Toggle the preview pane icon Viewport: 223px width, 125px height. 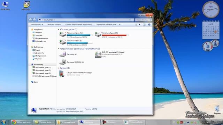[144, 25]
